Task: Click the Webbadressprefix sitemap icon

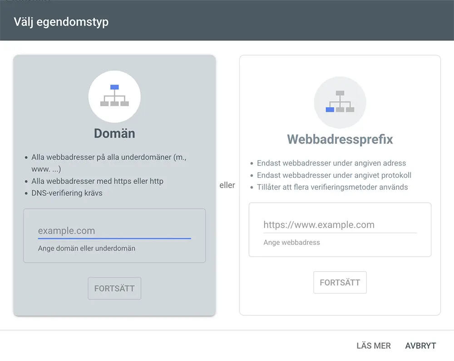Action: [340, 102]
